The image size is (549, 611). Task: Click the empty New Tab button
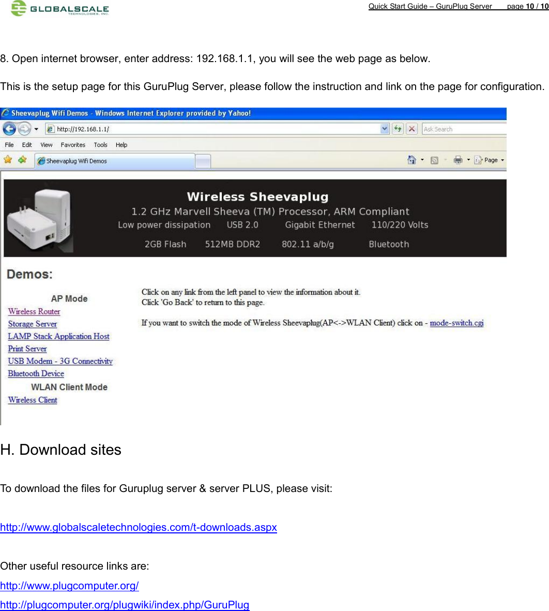point(203,161)
